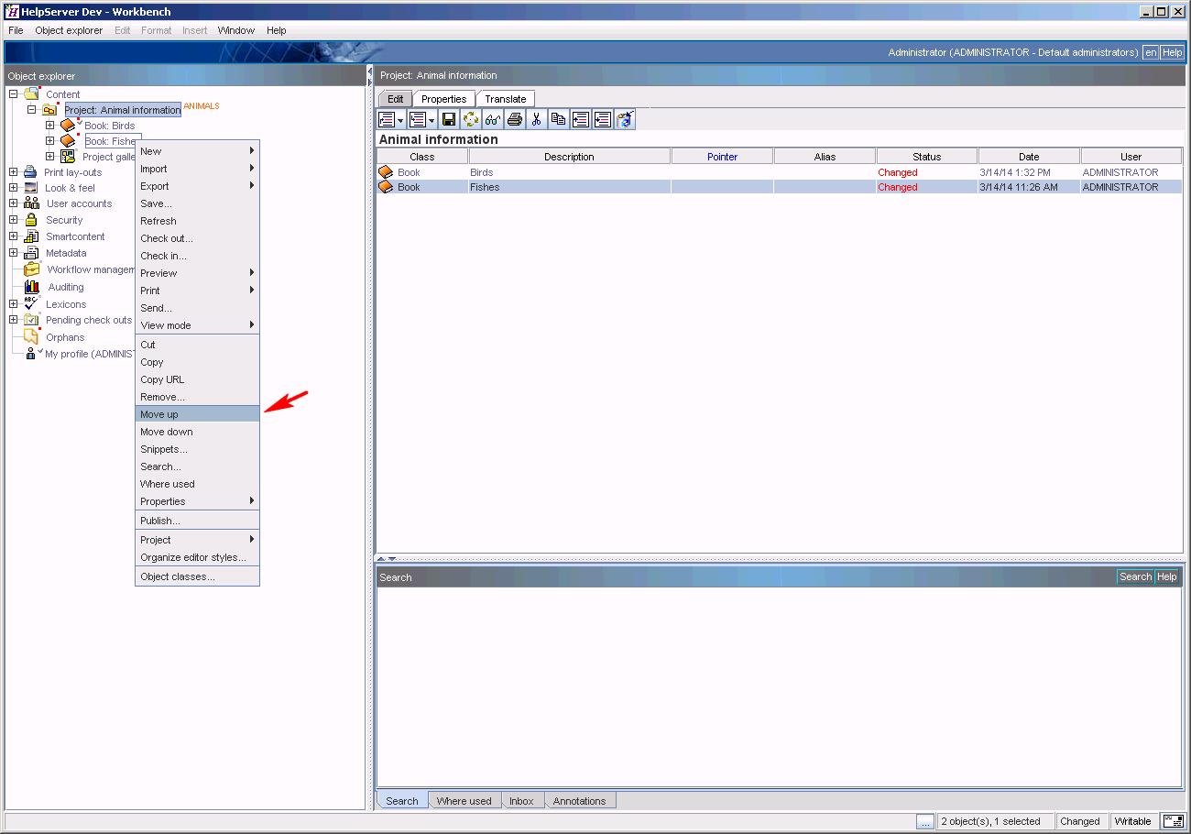Click the Help button in the top header bar

pyautogui.click(x=1172, y=53)
